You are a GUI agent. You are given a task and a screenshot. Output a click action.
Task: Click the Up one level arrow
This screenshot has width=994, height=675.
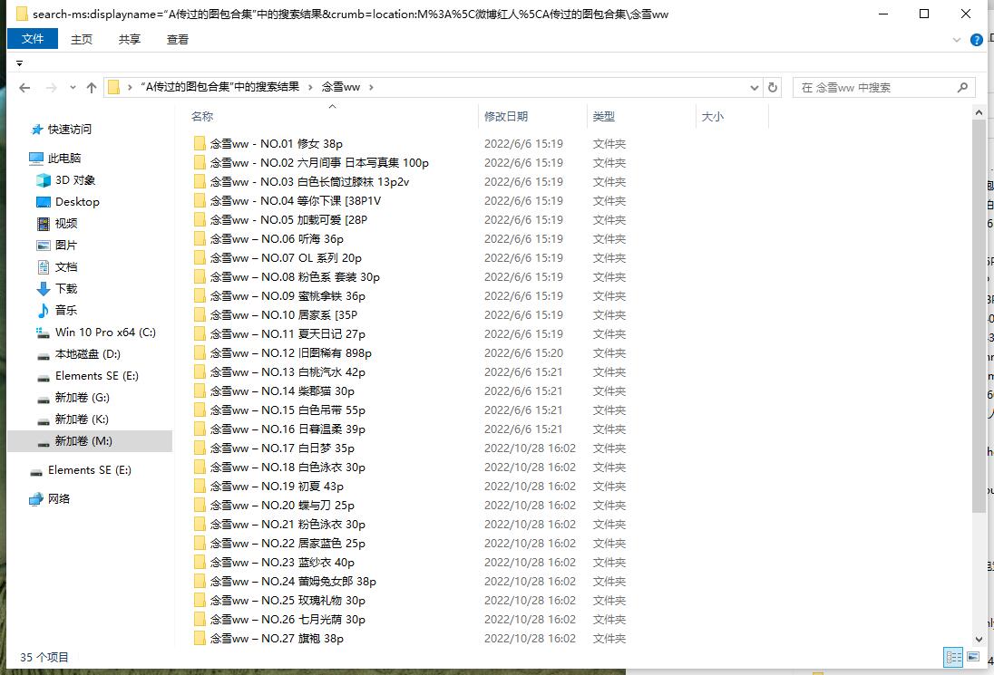tap(92, 88)
